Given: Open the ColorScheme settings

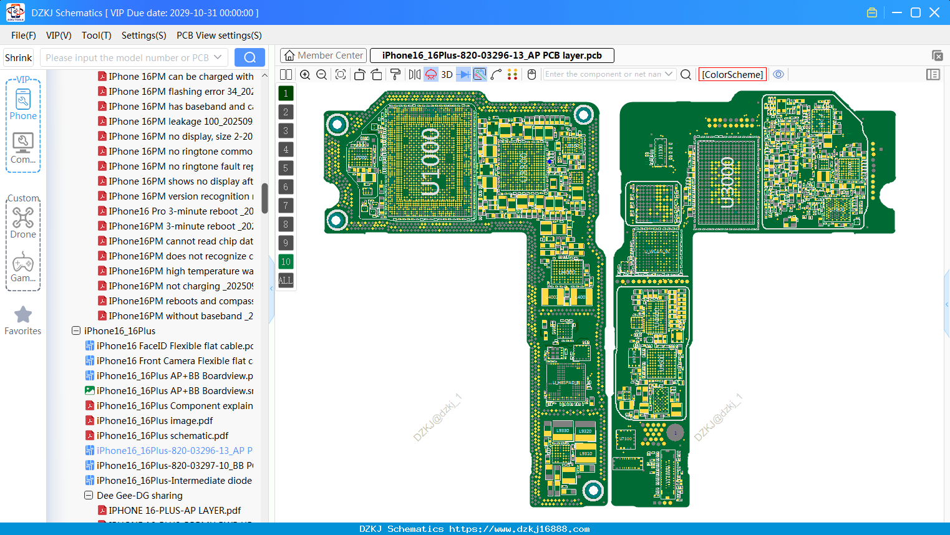Looking at the screenshot, I should (732, 74).
